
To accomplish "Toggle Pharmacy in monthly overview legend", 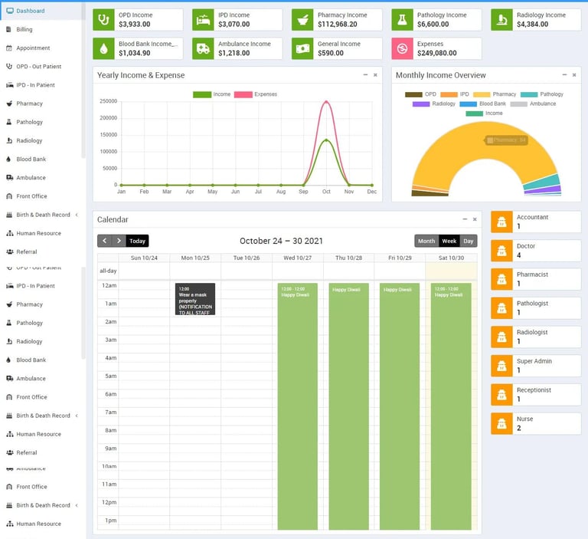I will pos(495,94).
